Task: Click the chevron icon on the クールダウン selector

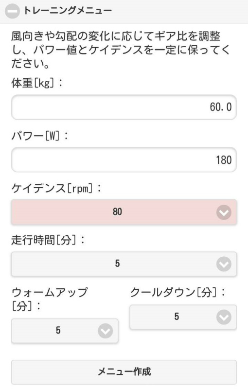Action: (x=224, y=317)
